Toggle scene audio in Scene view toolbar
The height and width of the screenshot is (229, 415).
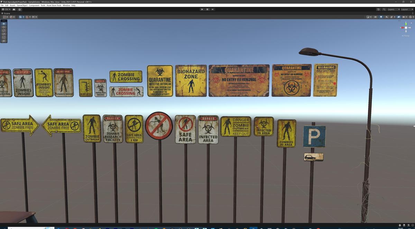[387, 17]
